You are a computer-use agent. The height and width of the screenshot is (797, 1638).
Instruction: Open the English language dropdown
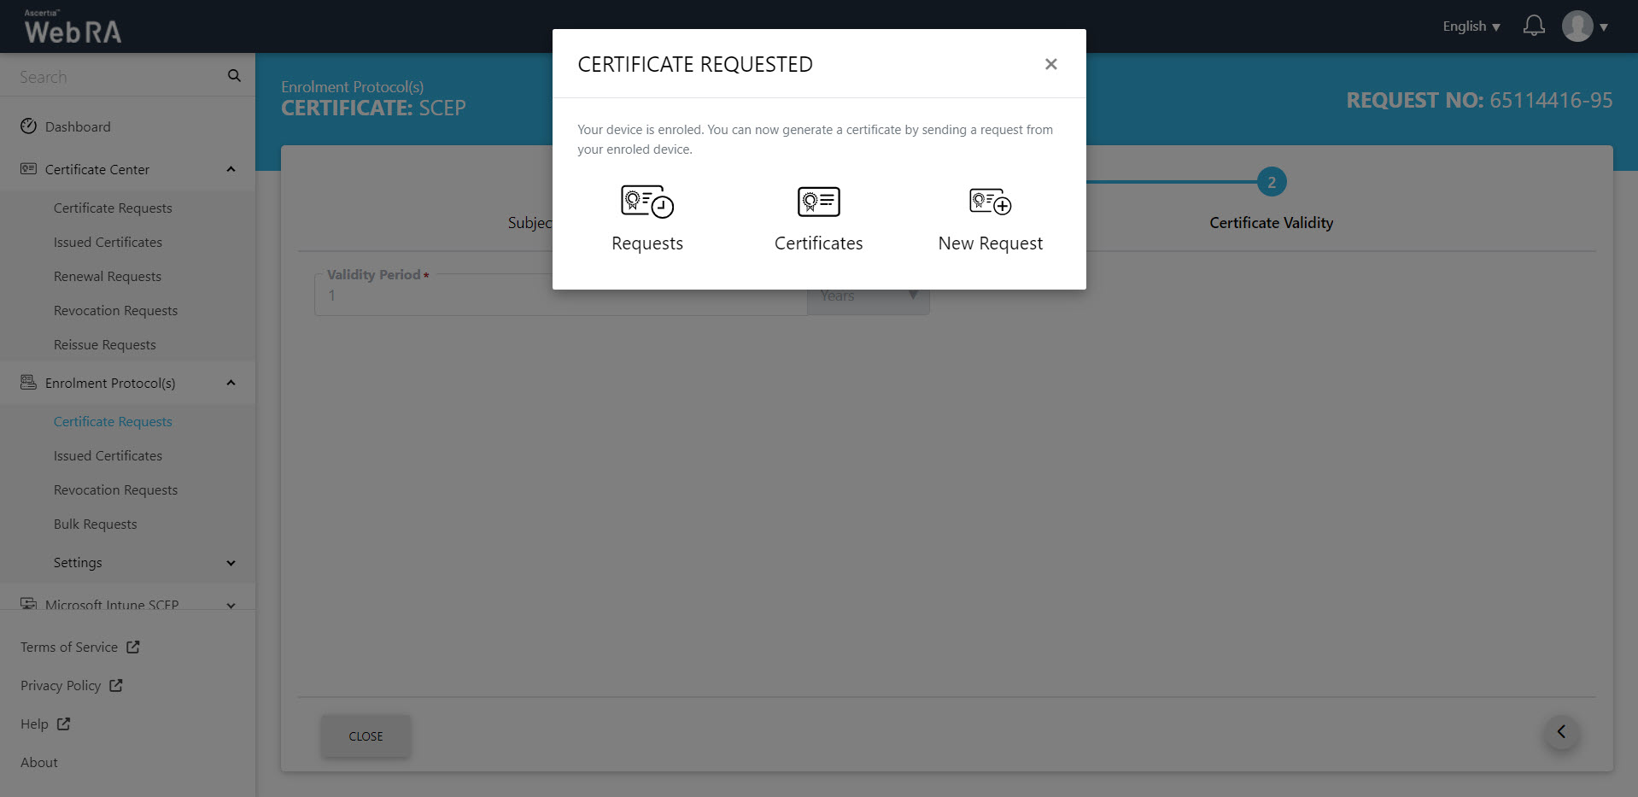pos(1471,26)
